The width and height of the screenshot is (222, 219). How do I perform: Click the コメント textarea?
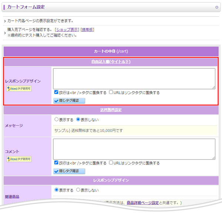point(134,149)
